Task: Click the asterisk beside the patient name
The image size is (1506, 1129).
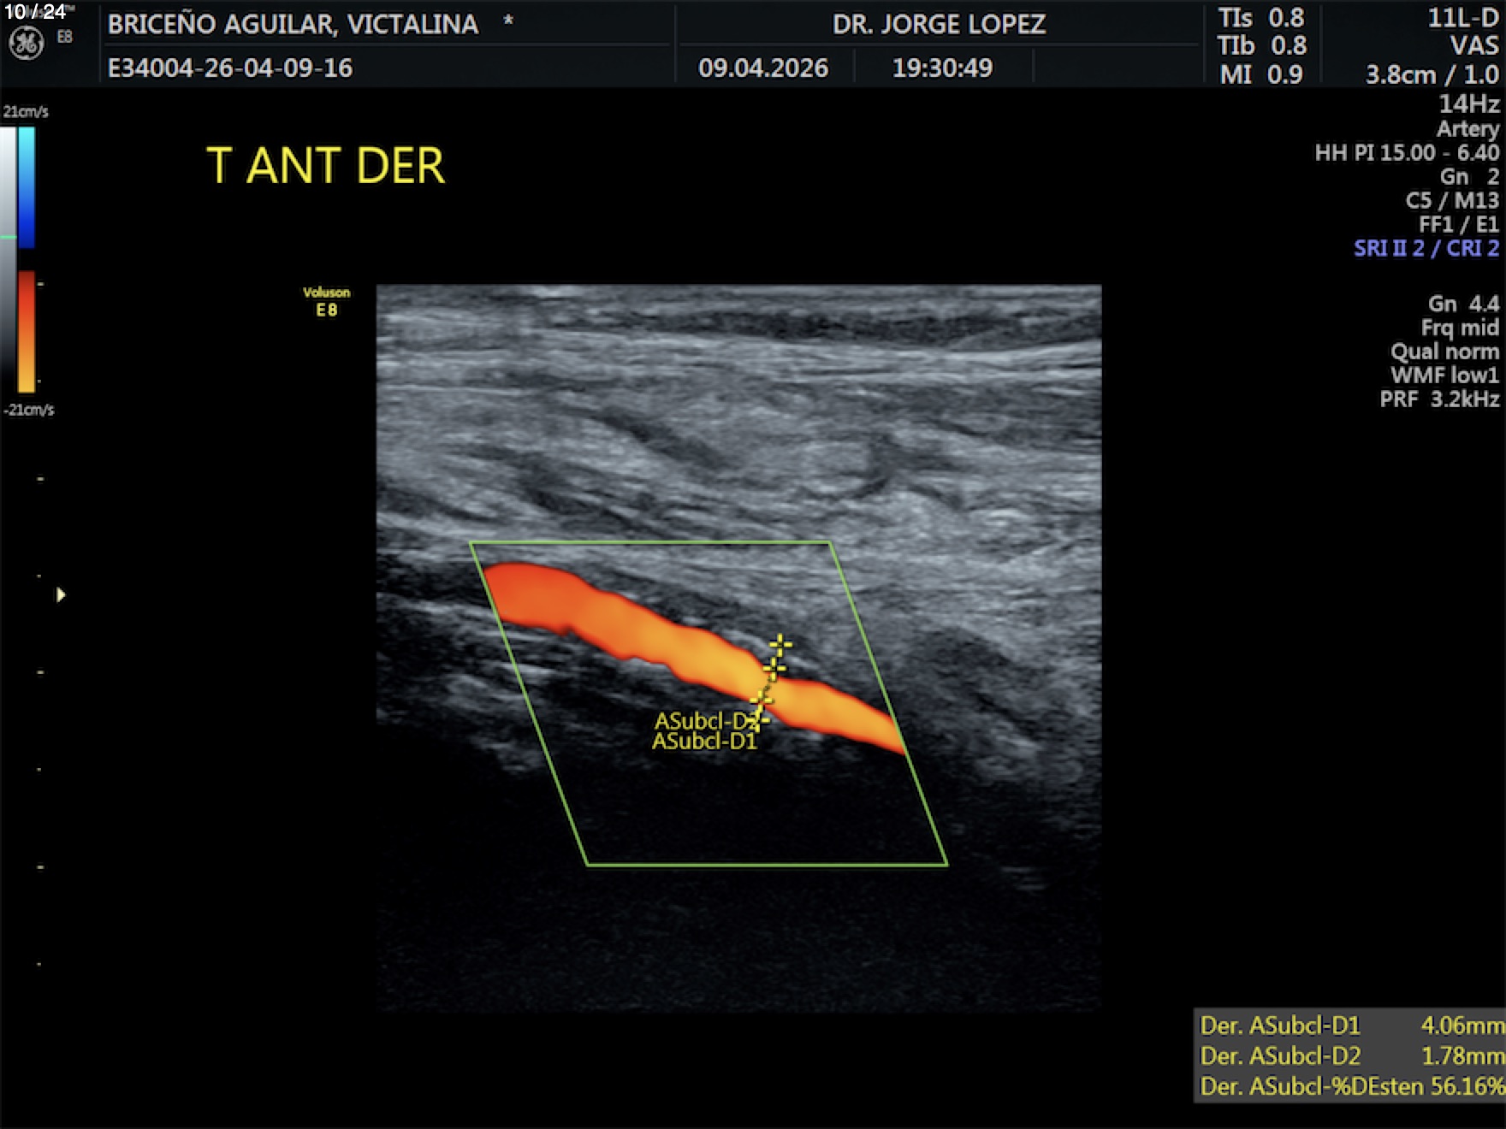Action: pos(508,21)
